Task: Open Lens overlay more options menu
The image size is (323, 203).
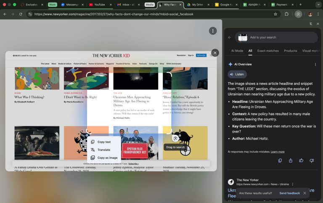Action: pyautogui.click(x=213, y=31)
